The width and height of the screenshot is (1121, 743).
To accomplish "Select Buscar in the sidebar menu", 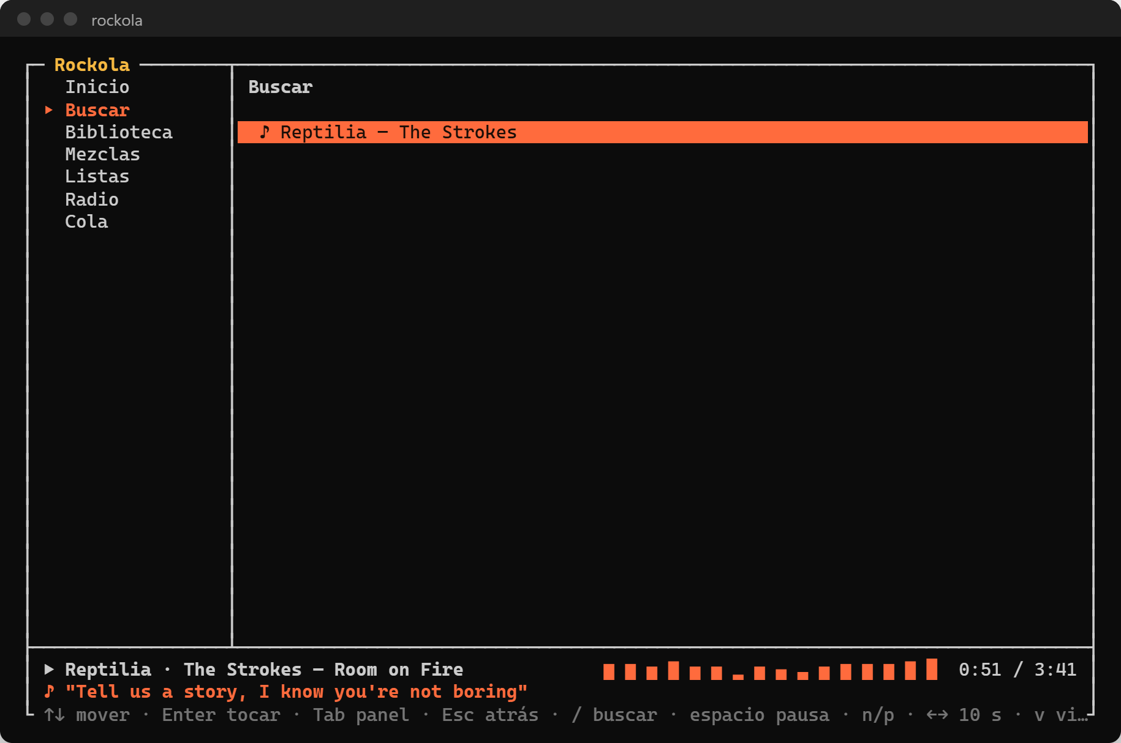I will tap(97, 110).
